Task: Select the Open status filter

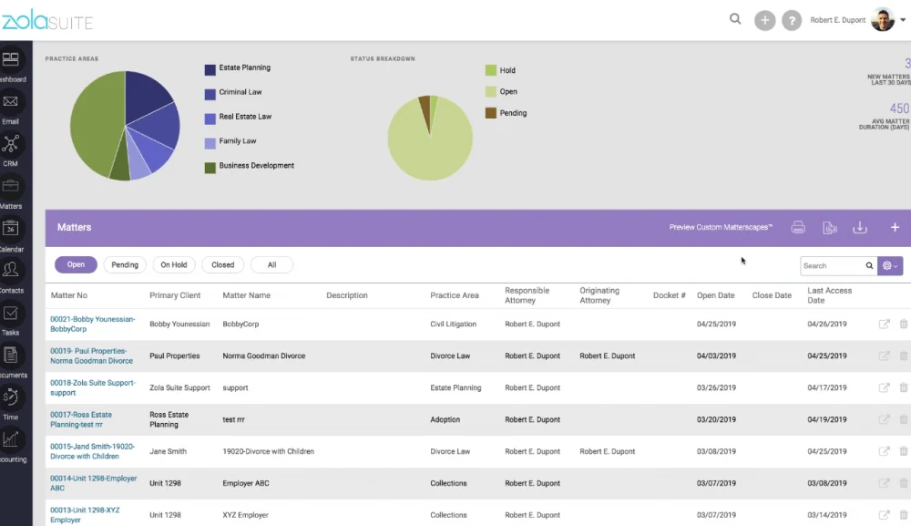Action: [x=76, y=264]
